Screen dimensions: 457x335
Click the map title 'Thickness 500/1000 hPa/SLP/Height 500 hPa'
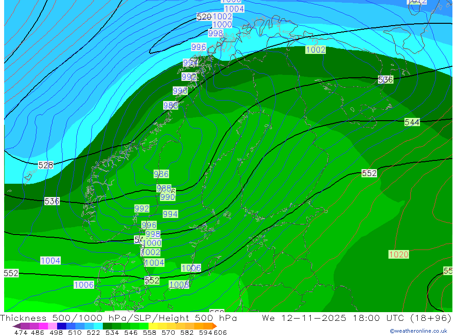click(119, 318)
